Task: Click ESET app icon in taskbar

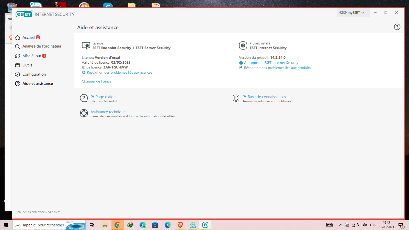Action: (205, 225)
